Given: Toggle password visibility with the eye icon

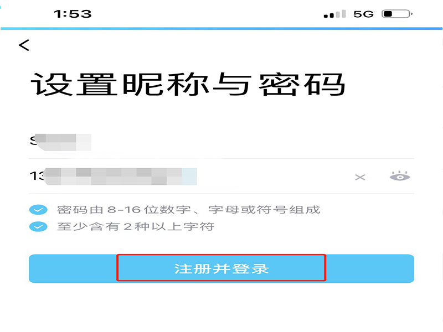Looking at the screenshot, I should [400, 176].
